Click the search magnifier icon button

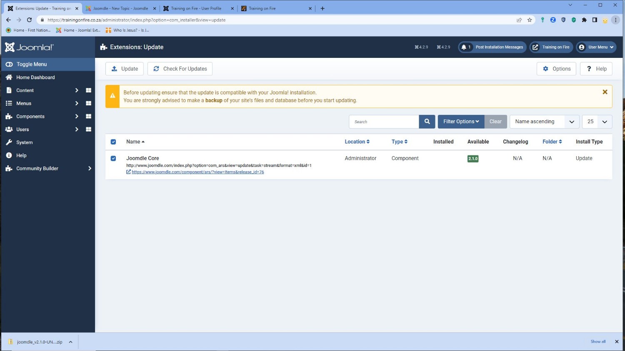[427, 122]
